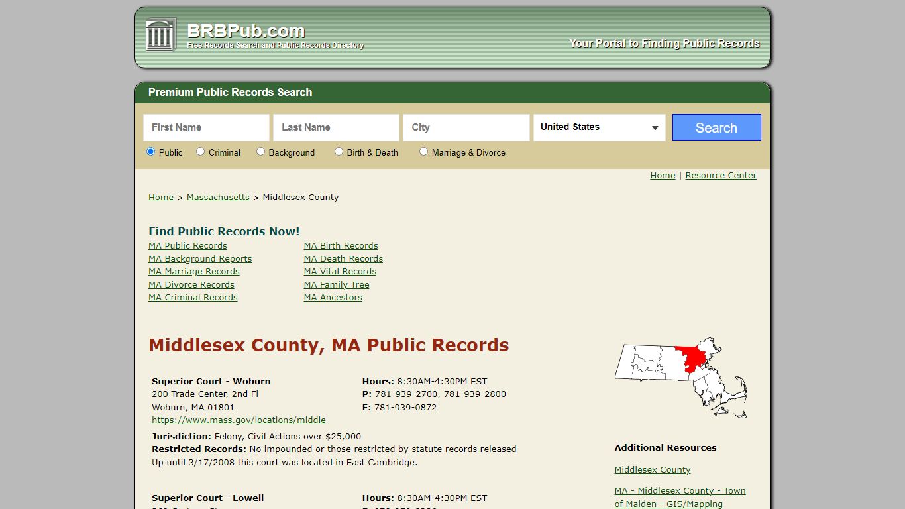This screenshot has width=905, height=509.
Task: Click the Middlesex County, MA Public Records heading
Action: click(329, 345)
